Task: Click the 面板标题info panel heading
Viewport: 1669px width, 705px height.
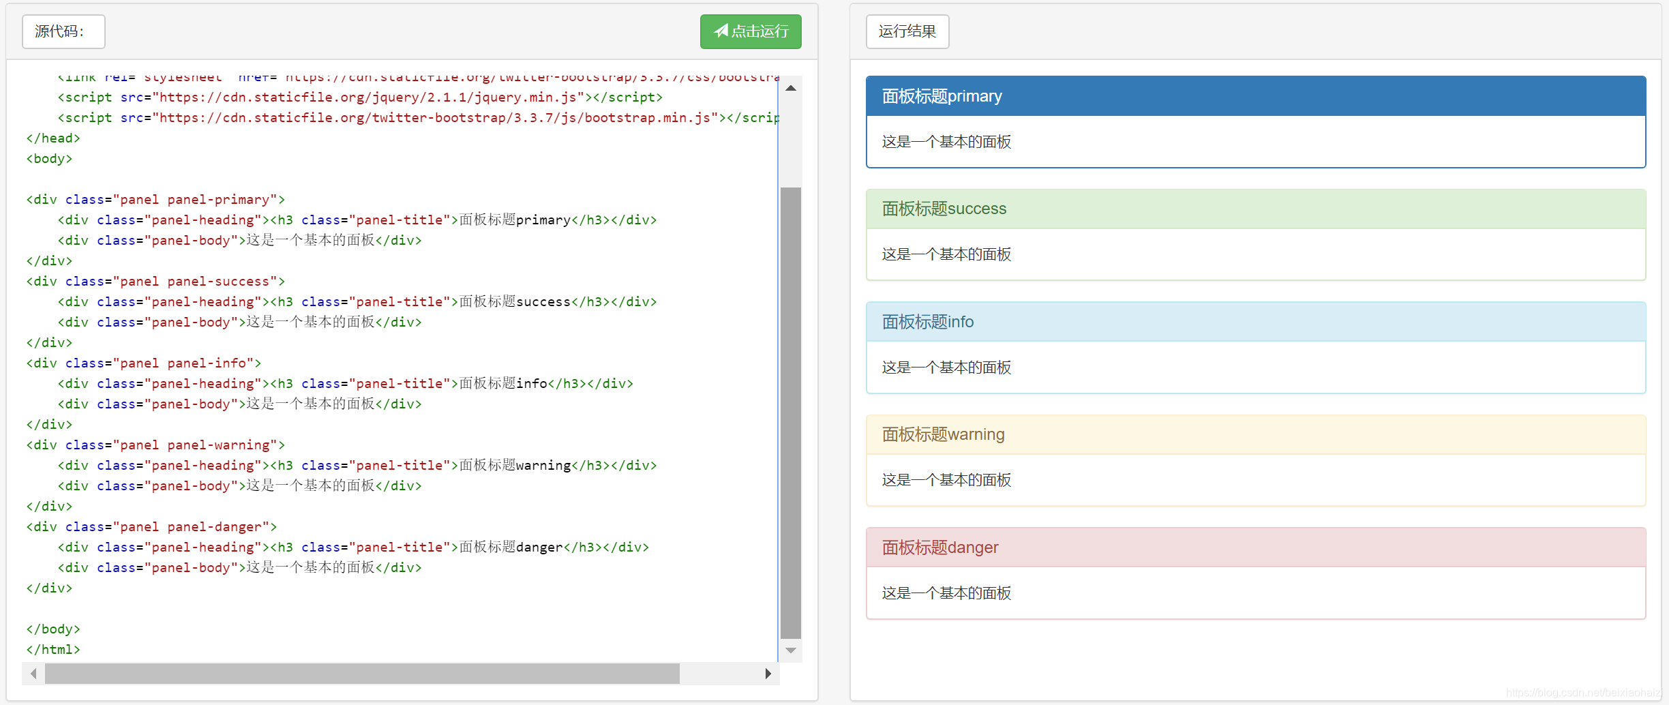Action: click(1256, 322)
